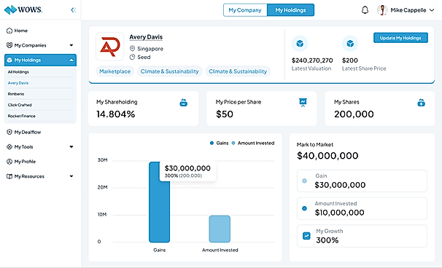
Task: Toggle Gains series in chart legend
Action: (x=220, y=143)
